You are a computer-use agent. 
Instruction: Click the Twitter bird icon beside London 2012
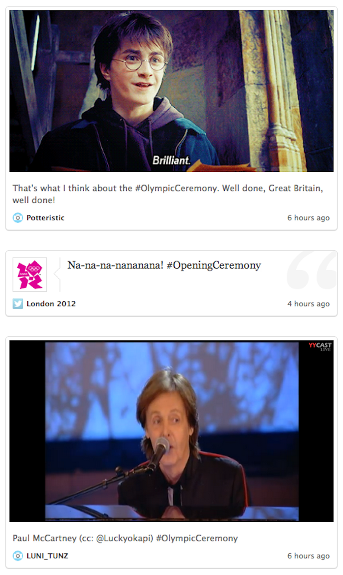click(x=17, y=304)
